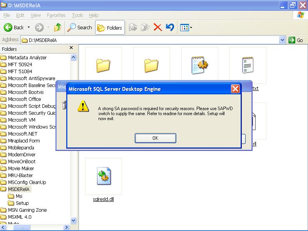
Task: Click the red Delete X toolbar icon
Action: (158, 27)
